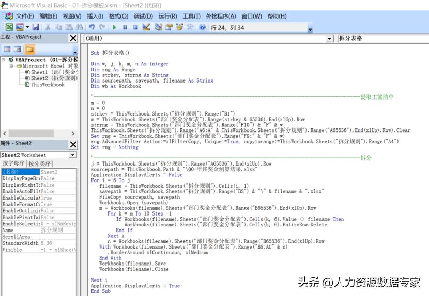Click the Copy toolbar icon
This screenshot has width=429, height=296.
click(x=58, y=27)
